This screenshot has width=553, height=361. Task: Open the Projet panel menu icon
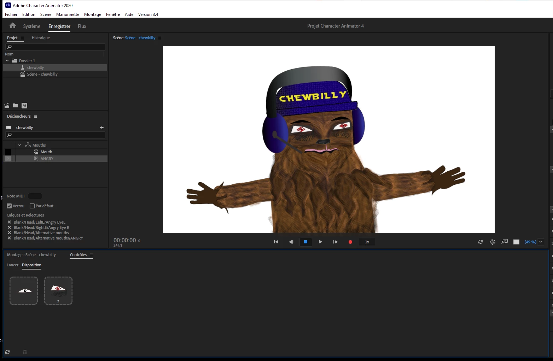(22, 38)
